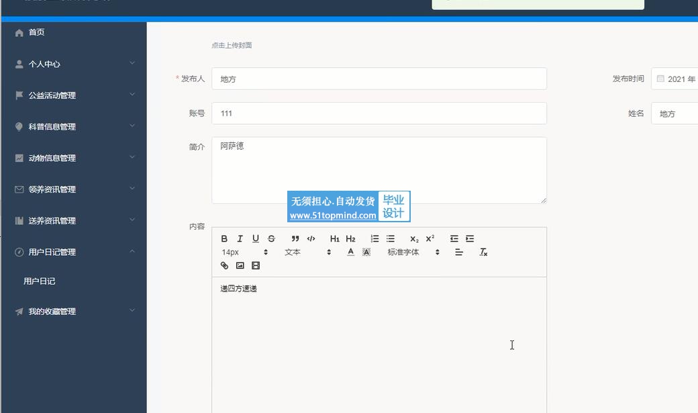This screenshot has height=413, width=698.
Task: Insert a hyperlink in the editor
Action: pos(224,265)
